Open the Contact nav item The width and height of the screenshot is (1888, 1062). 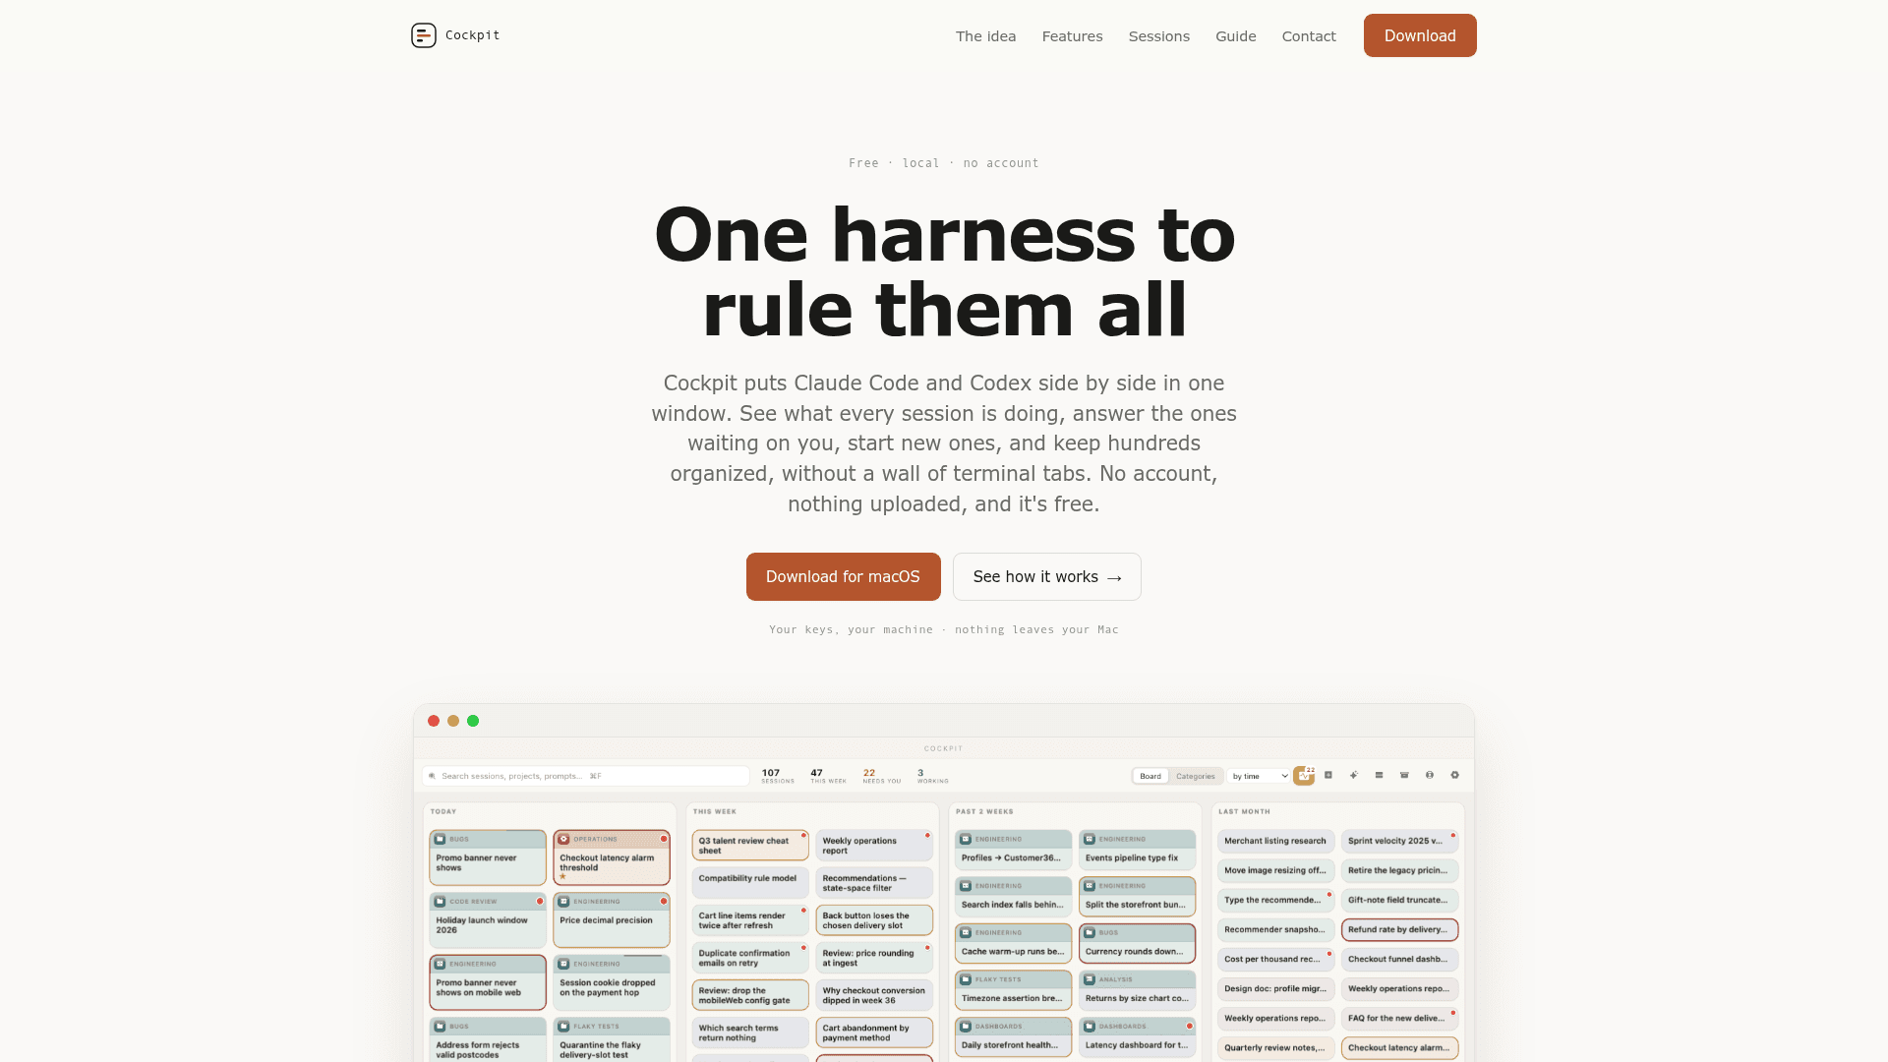[1308, 36]
